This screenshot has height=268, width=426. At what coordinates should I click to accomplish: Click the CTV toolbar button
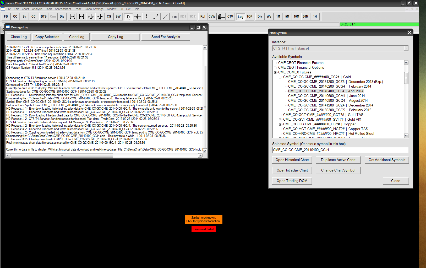pos(230,17)
